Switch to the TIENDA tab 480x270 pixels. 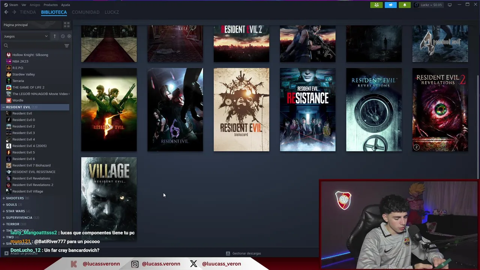click(28, 12)
